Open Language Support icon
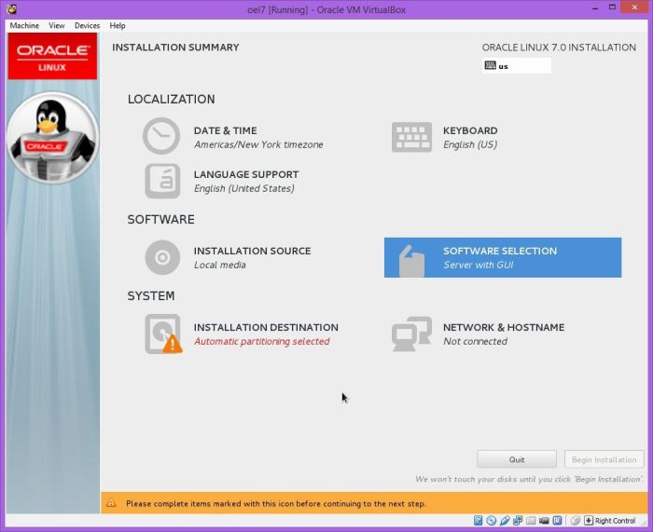The width and height of the screenshot is (653, 532). 161,181
